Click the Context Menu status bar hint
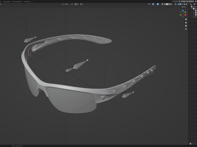Screen dimensions: 197x147 point(17,146)
